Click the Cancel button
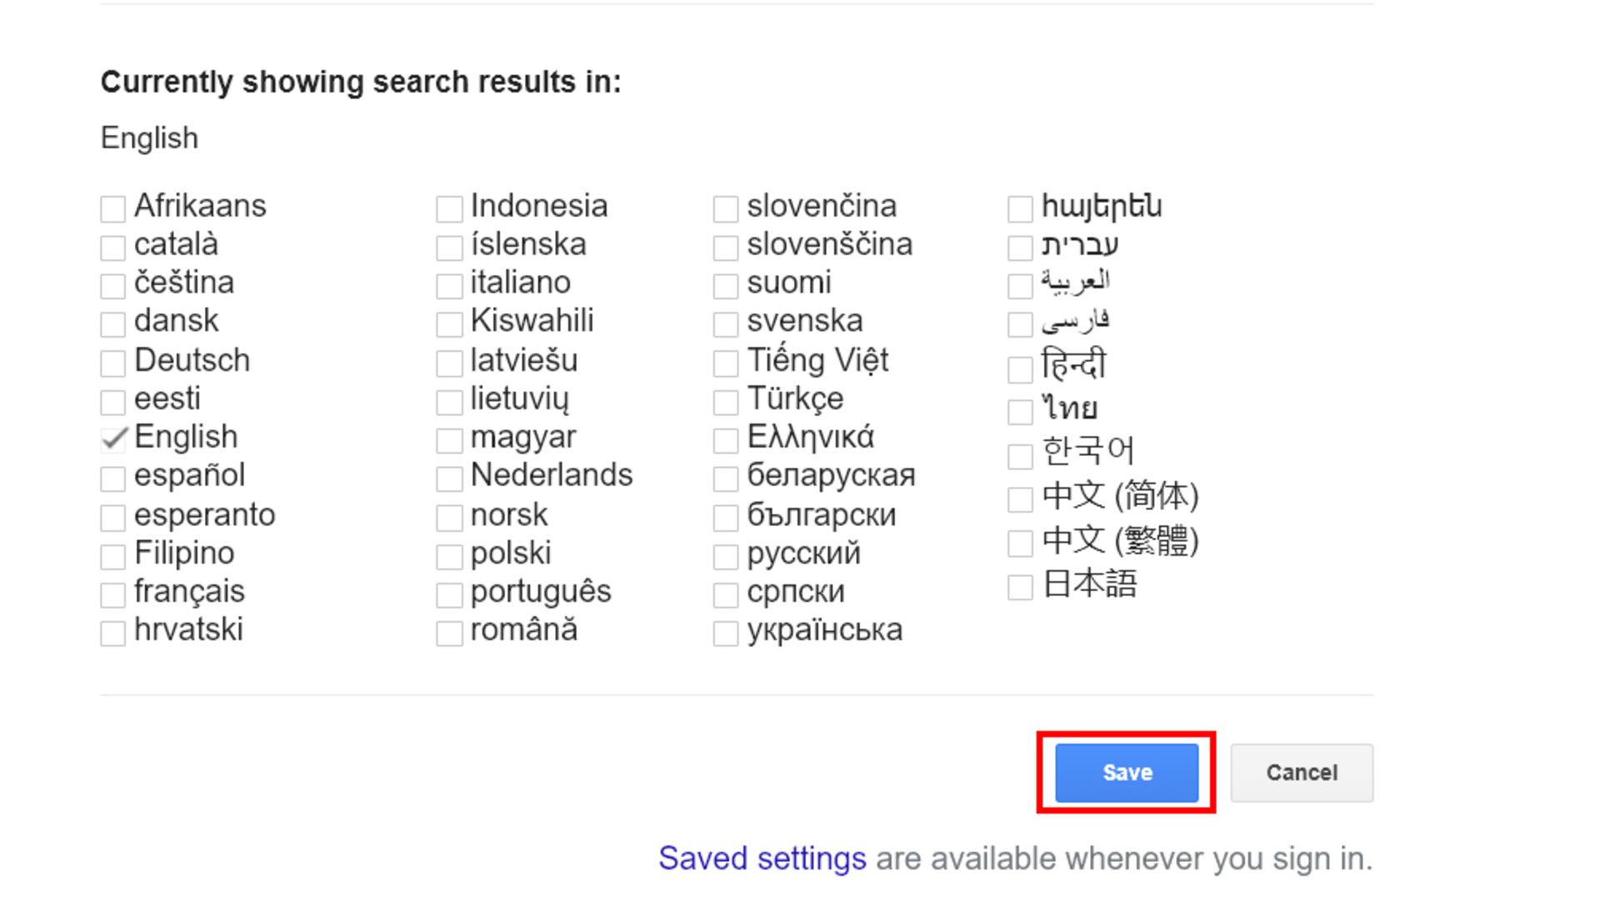Screen dimensions: 1600x922 pyautogui.click(x=1301, y=773)
